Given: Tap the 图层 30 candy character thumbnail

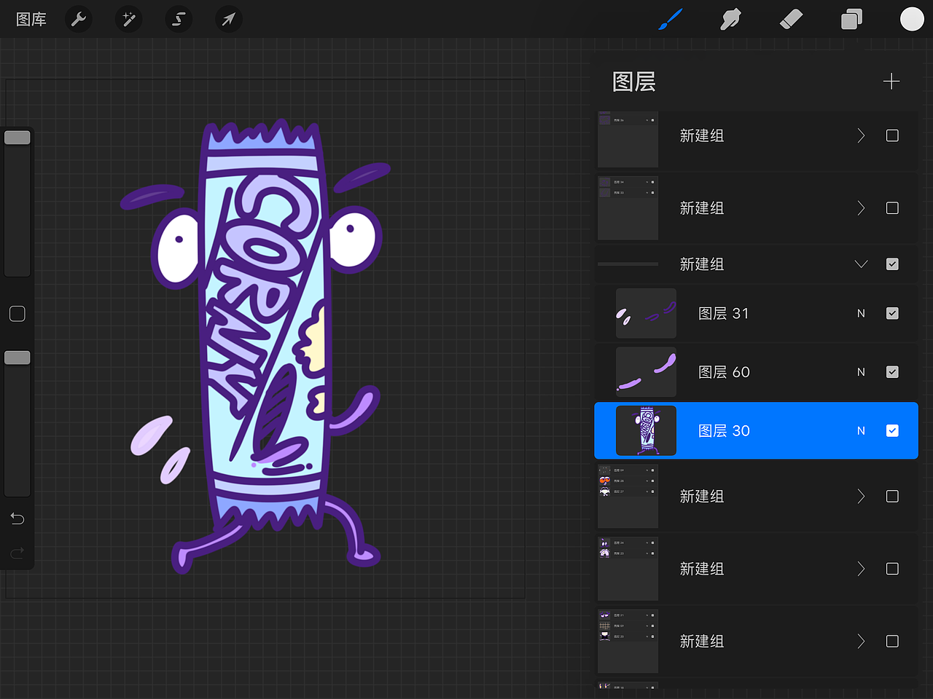Looking at the screenshot, I should click(x=646, y=431).
